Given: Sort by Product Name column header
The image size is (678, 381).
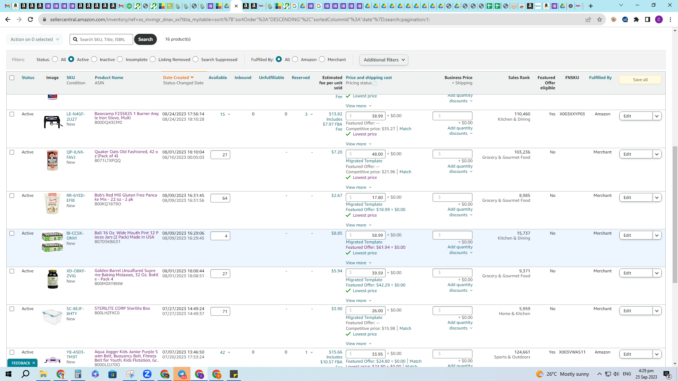Looking at the screenshot, I should click(109, 78).
